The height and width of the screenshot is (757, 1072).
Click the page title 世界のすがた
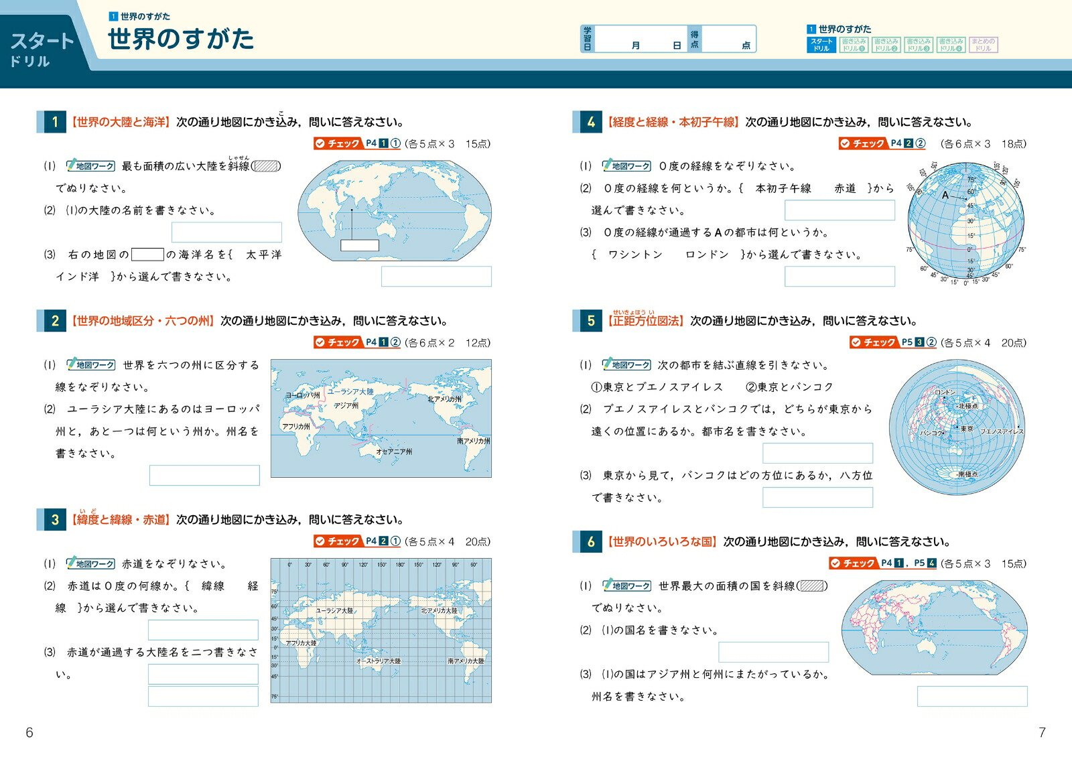[181, 39]
